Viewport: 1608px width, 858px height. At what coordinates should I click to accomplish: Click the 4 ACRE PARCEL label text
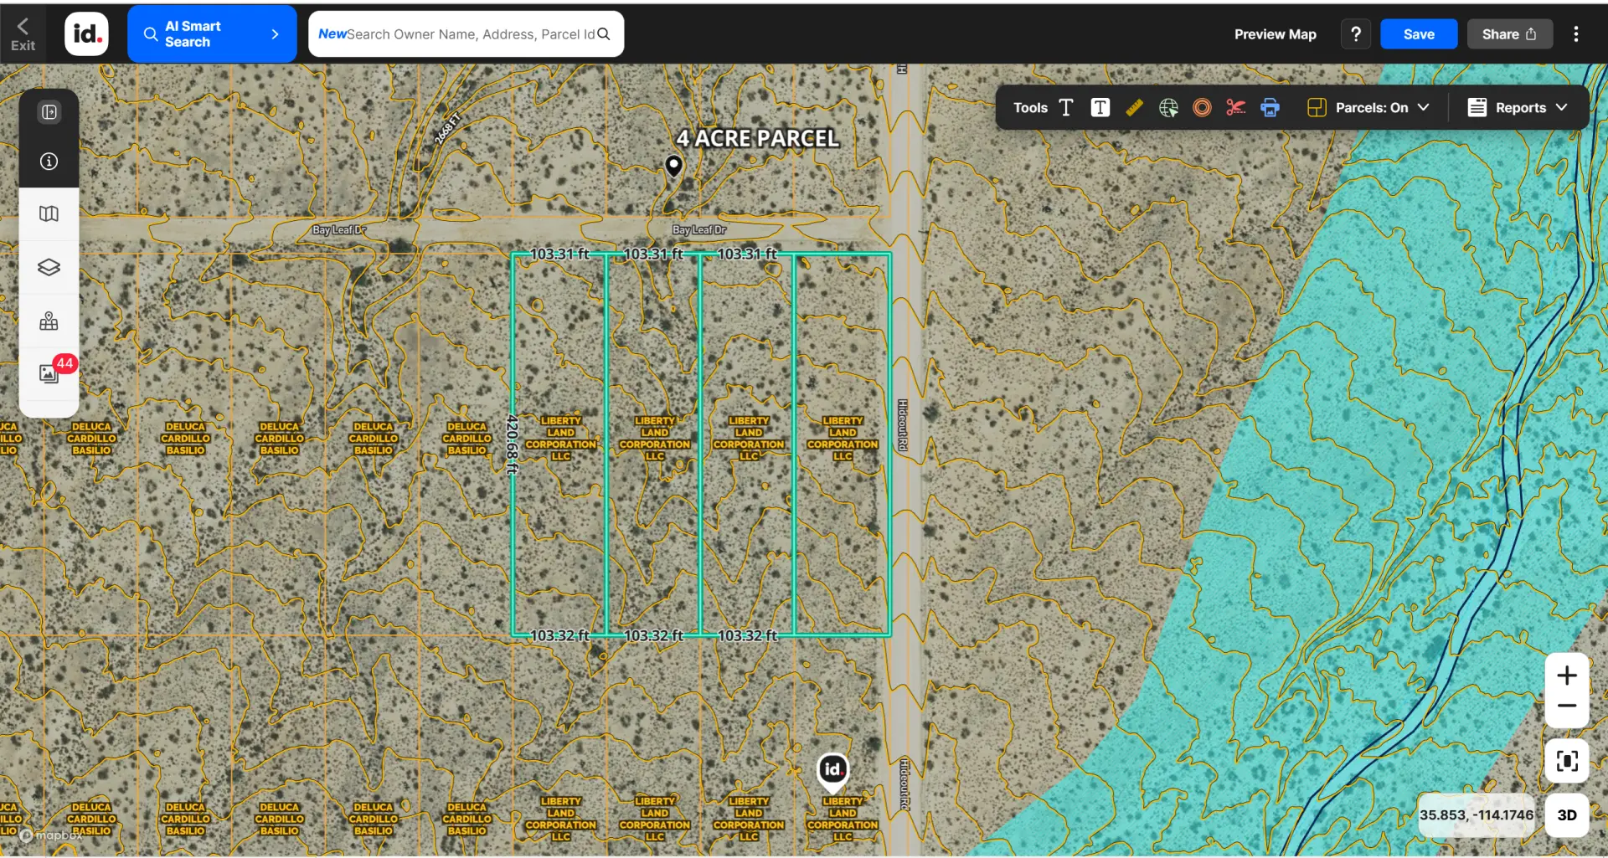tap(757, 138)
